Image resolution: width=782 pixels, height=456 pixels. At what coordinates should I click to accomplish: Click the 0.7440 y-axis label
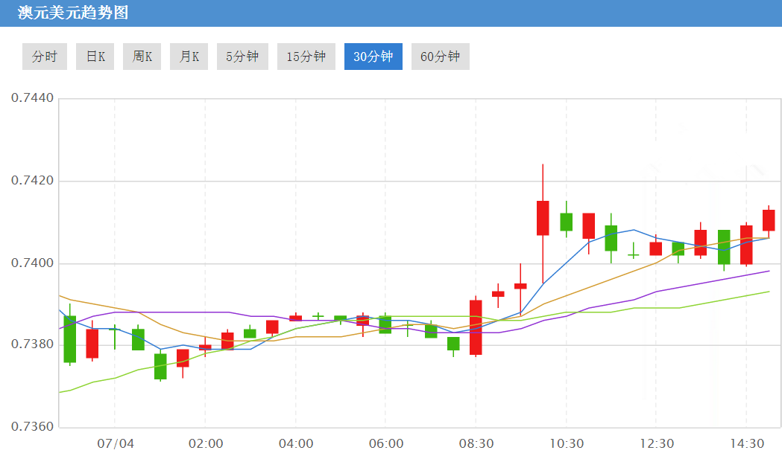[30, 98]
